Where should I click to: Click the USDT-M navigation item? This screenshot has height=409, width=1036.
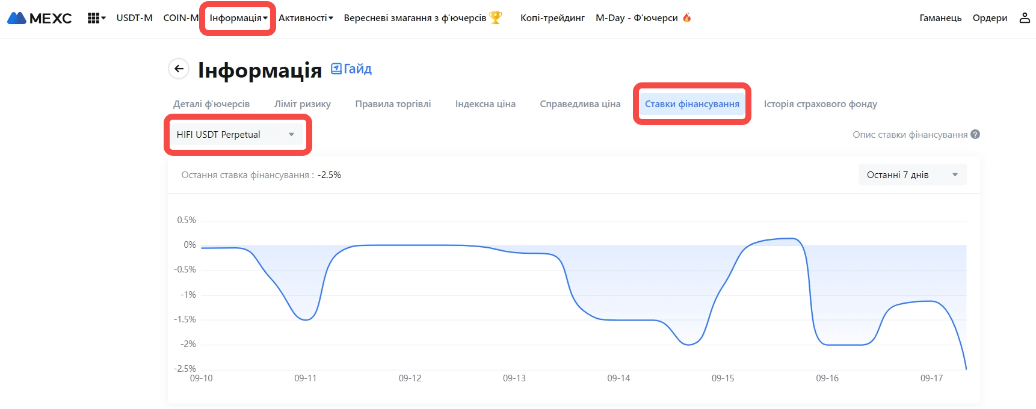134,18
